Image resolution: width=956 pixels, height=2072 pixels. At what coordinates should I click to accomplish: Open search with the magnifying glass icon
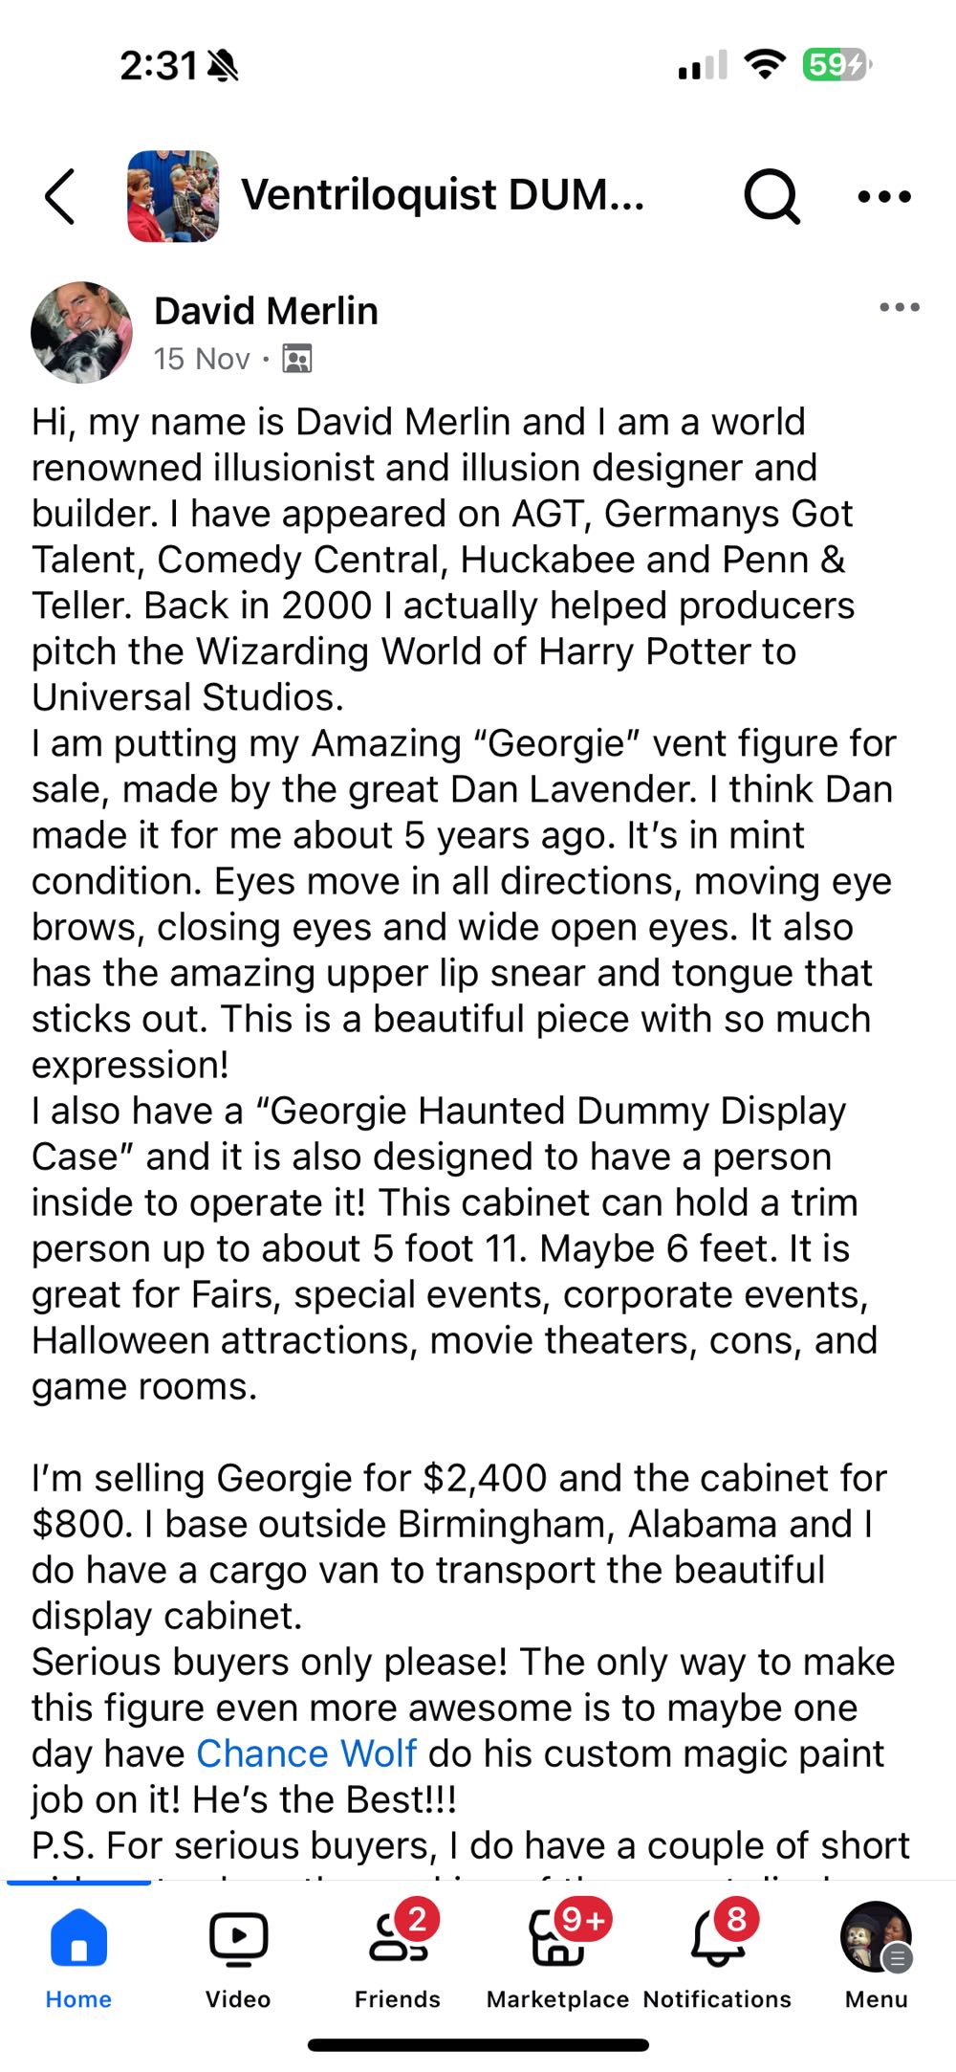[771, 196]
